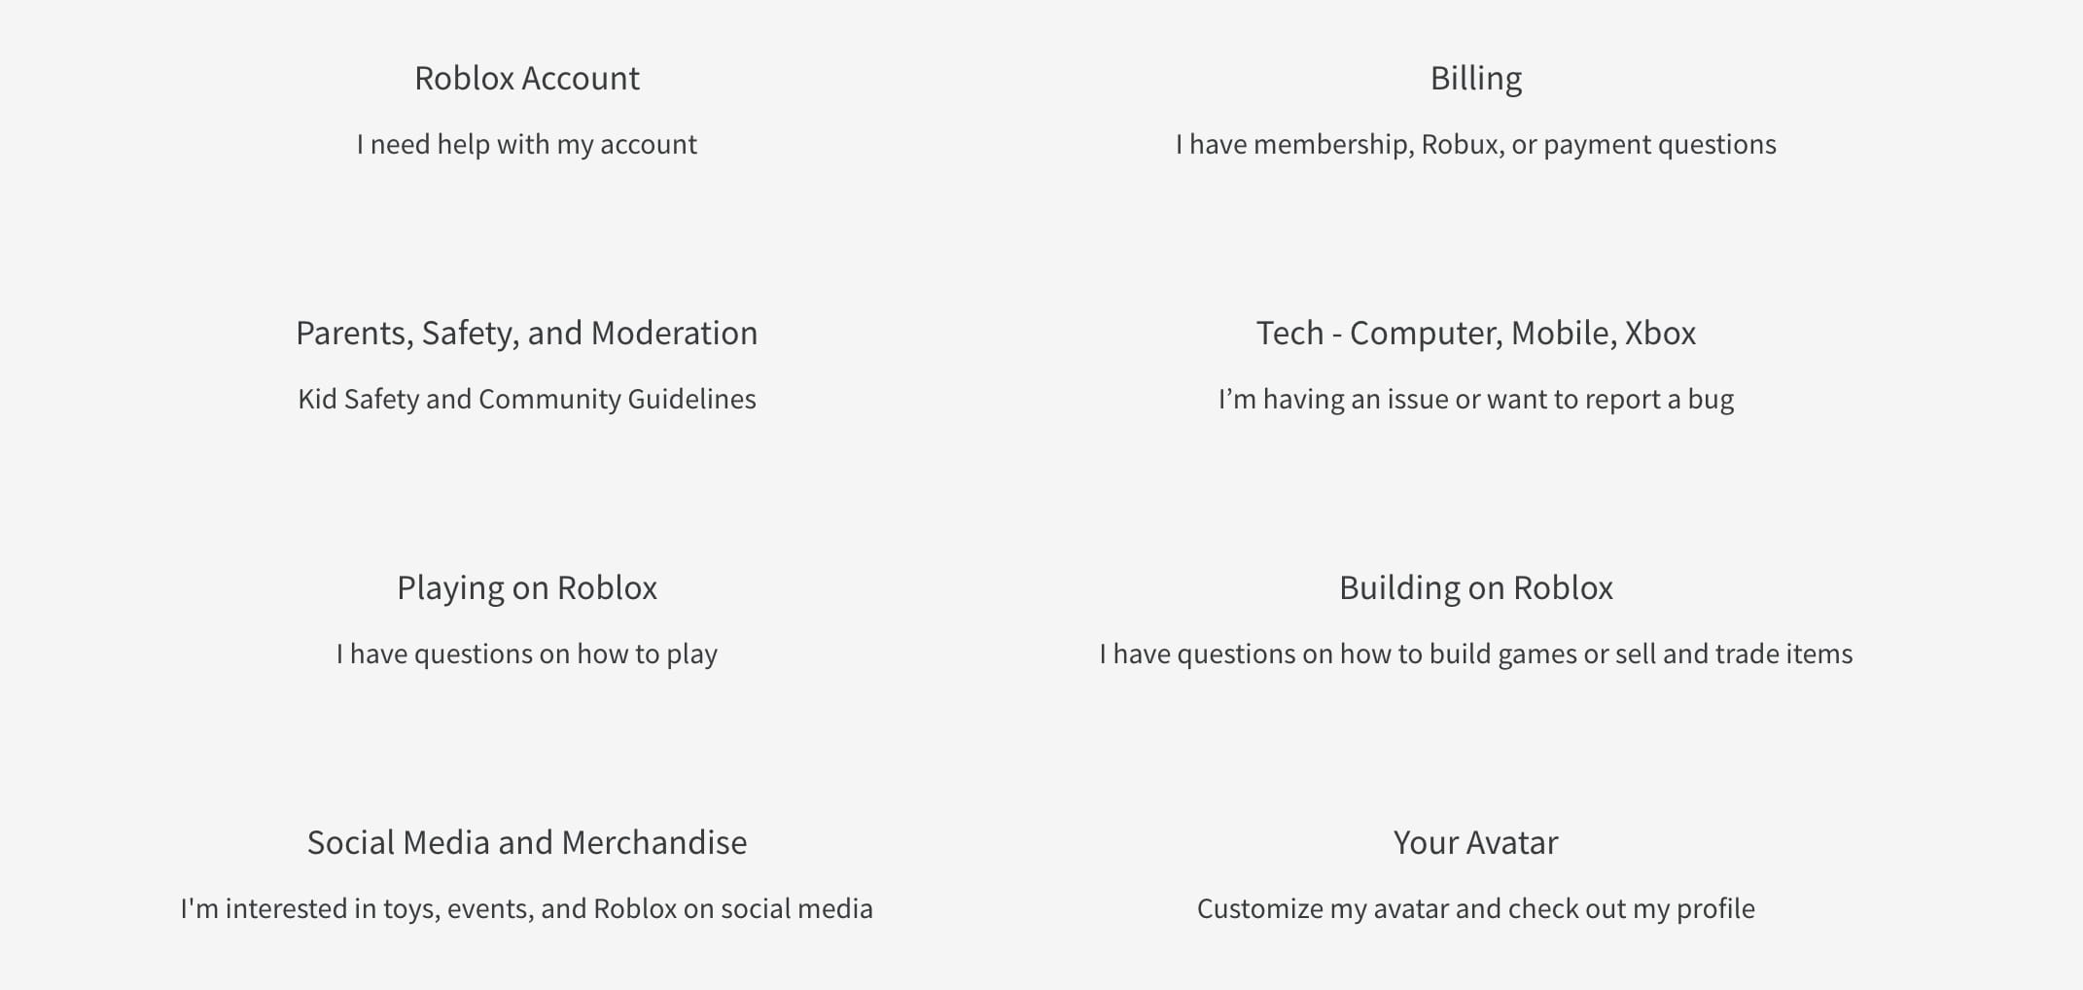The height and width of the screenshot is (990, 2083).
Task: Choose the category for reporting a bug
Action: (x=1475, y=333)
